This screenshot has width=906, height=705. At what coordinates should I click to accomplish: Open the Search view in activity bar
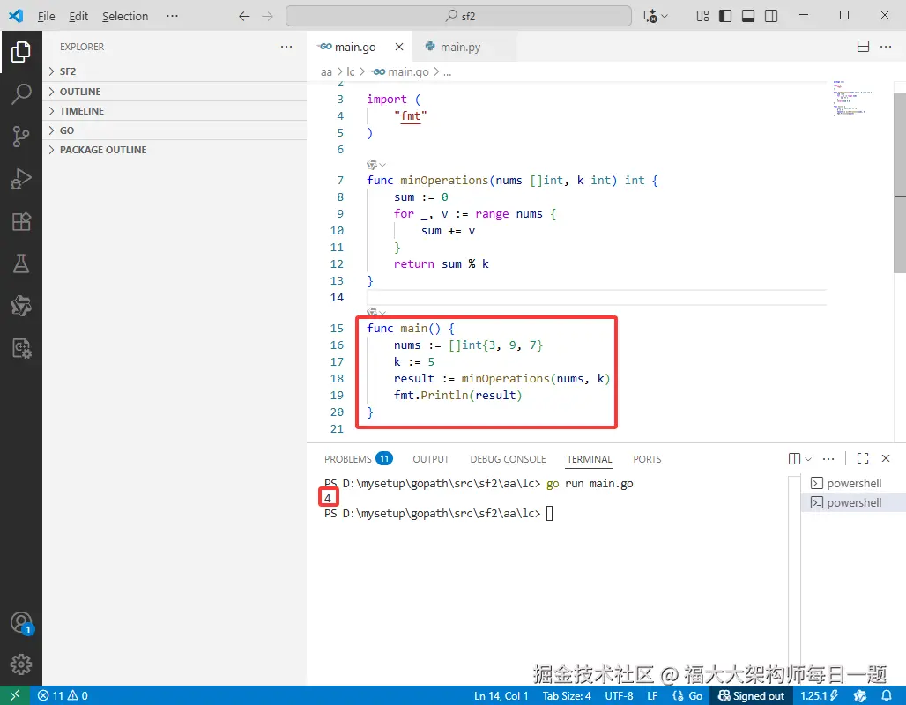coord(21,94)
